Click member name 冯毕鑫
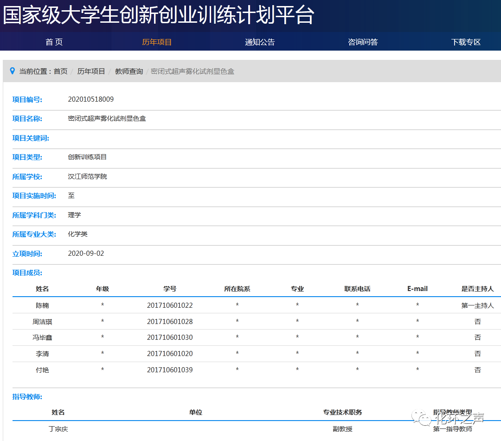The width and height of the screenshot is (501, 441). tap(42, 337)
